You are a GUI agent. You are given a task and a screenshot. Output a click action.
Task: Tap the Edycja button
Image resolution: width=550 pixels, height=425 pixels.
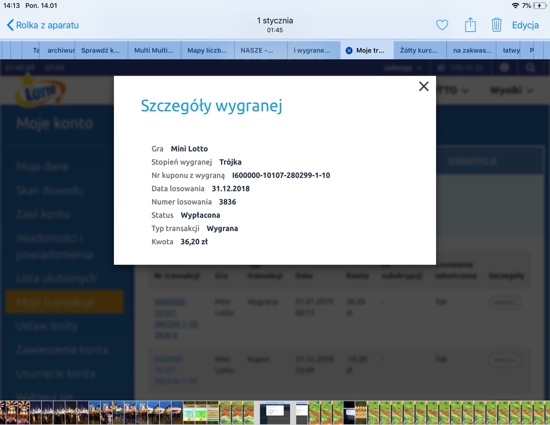(525, 25)
